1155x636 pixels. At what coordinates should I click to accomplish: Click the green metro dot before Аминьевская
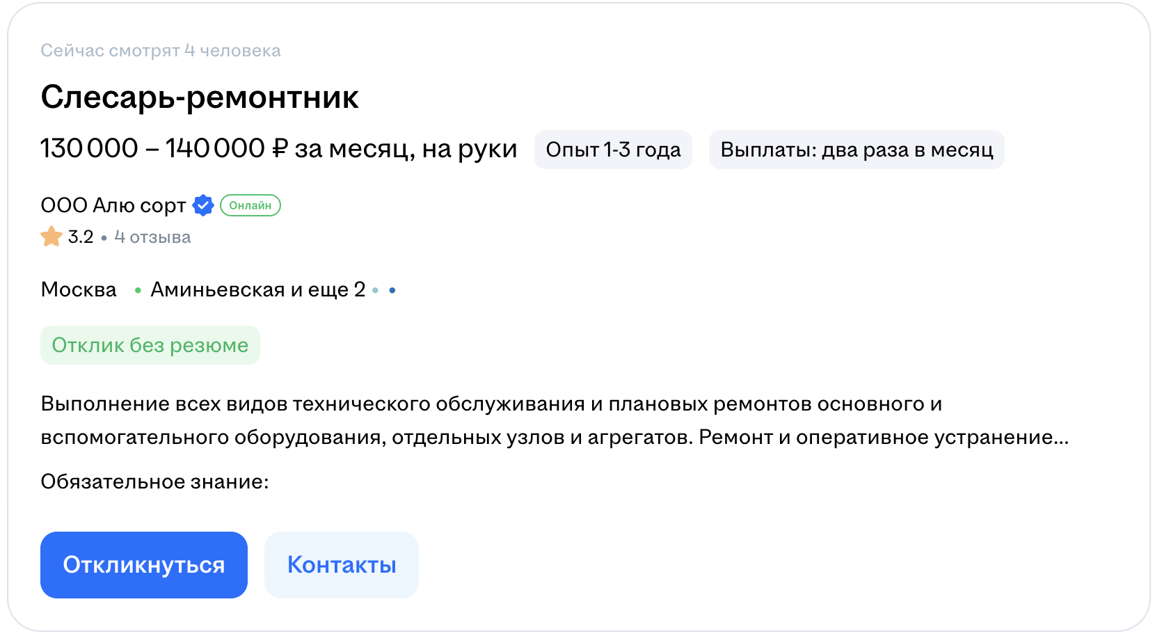(x=138, y=290)
